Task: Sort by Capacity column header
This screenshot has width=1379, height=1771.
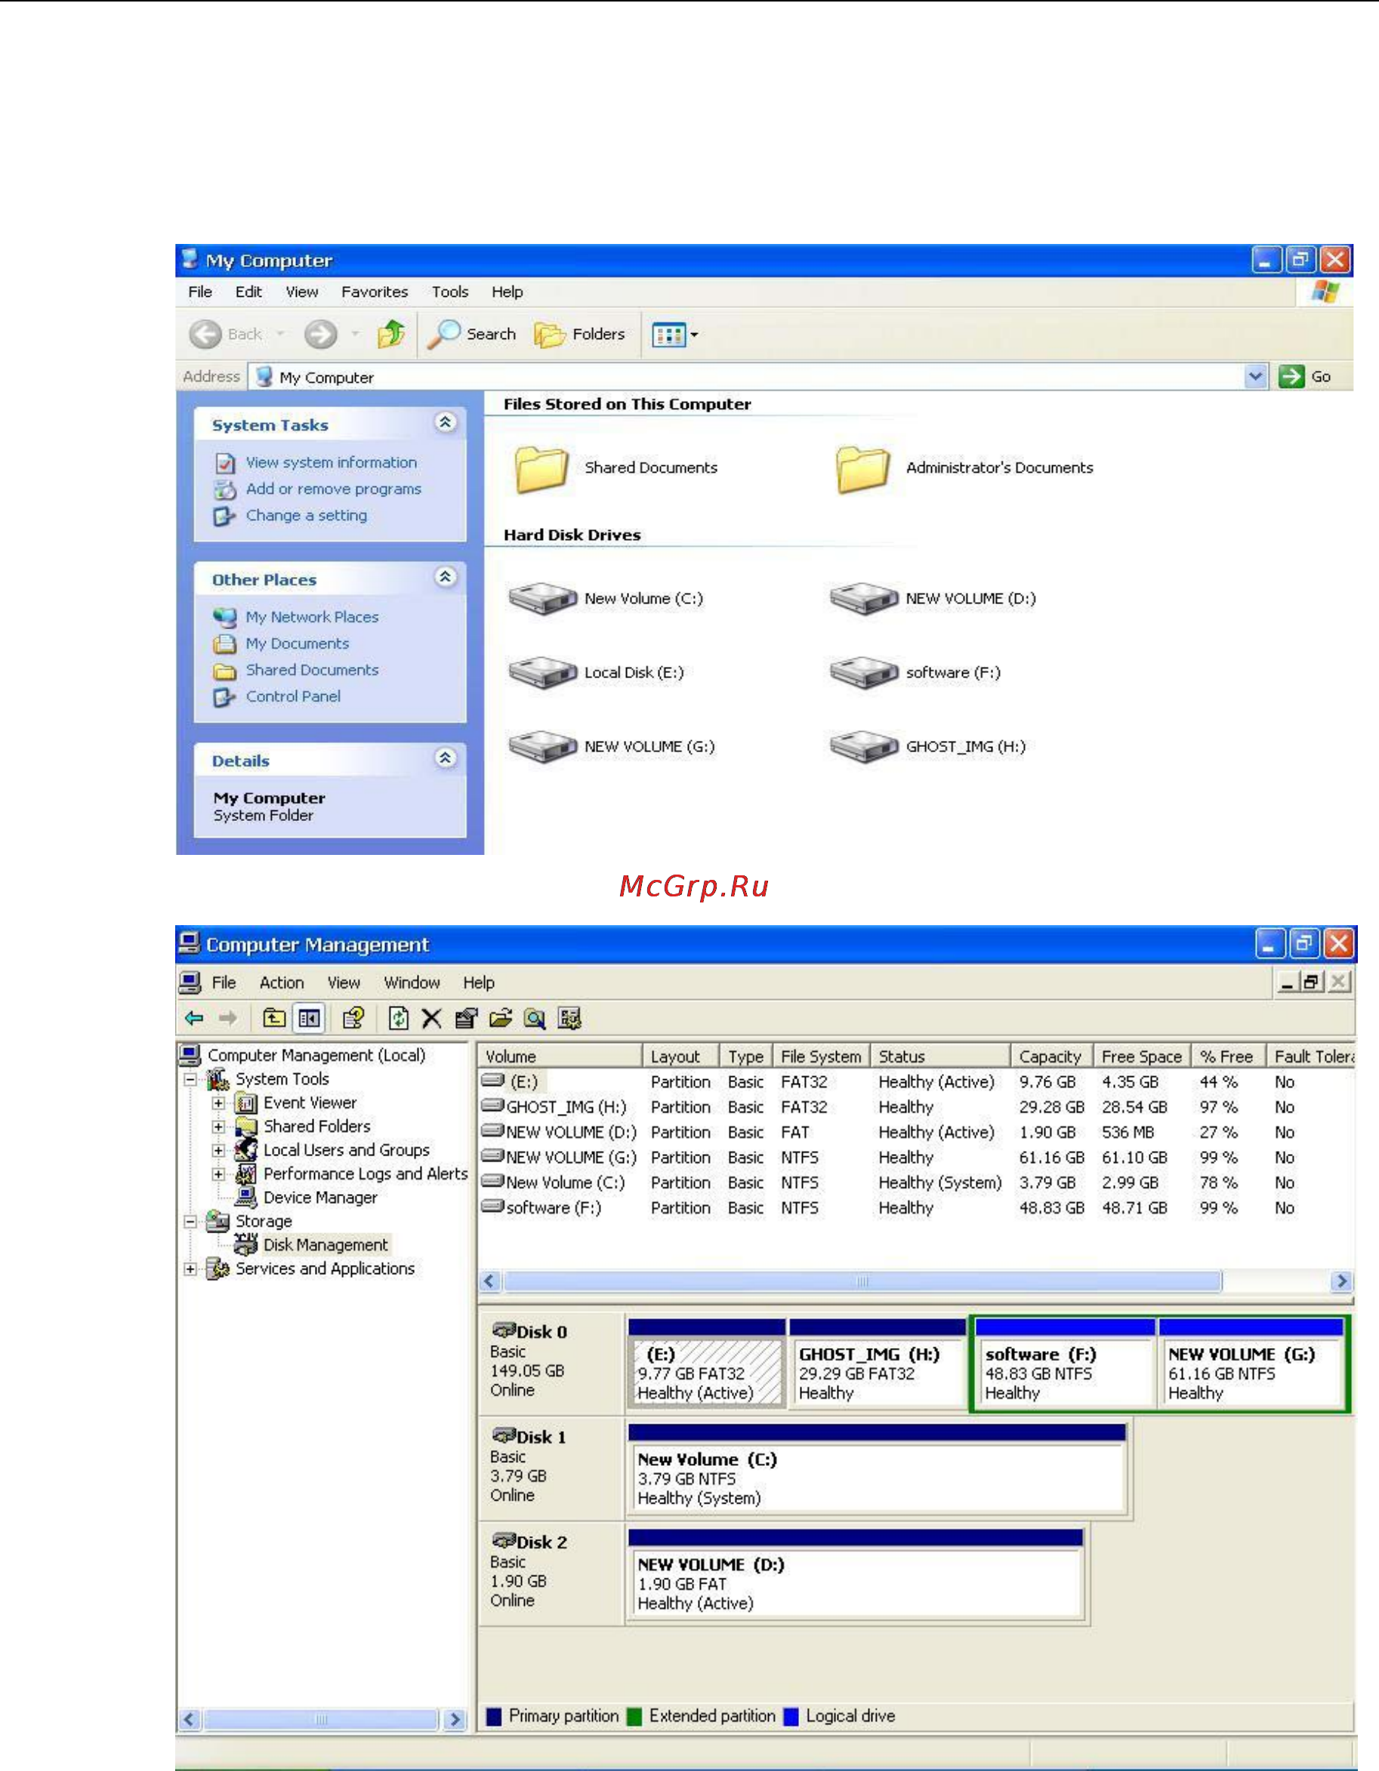Action: (x=1050, y=1057)
